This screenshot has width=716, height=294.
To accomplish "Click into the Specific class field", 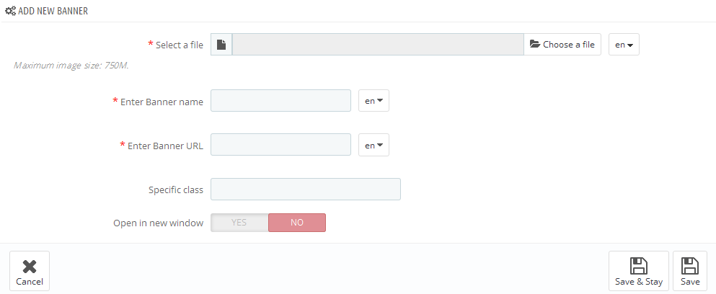I will [x=306, y=189].
